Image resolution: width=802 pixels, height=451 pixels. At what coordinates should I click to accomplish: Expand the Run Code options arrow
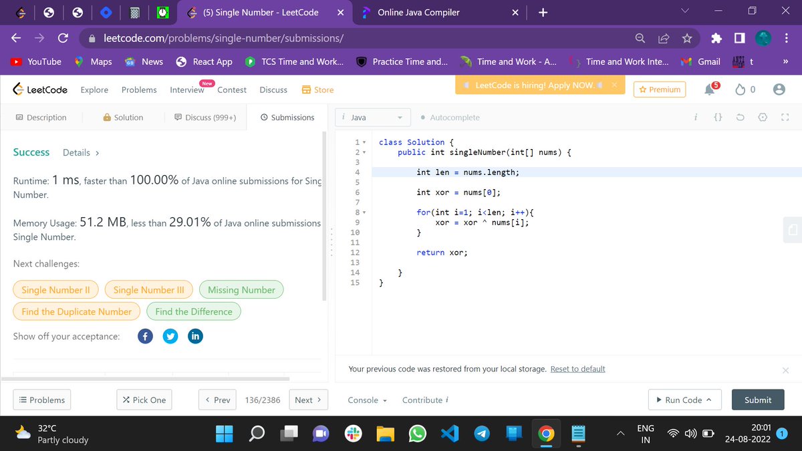tap(709, 400)
